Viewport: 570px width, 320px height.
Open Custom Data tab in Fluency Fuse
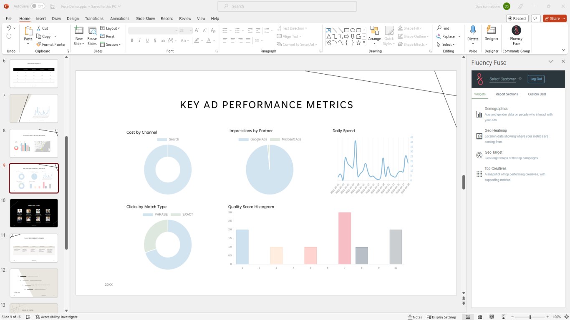[x=537, y=94]
